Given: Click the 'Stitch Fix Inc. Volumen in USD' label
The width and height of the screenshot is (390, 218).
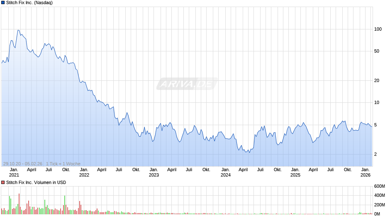Looking at the screenshot, I should coord(36,182).
